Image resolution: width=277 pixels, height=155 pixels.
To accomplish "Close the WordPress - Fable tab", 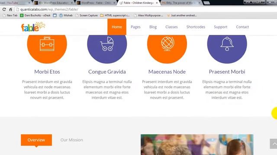I will [114, 3].
